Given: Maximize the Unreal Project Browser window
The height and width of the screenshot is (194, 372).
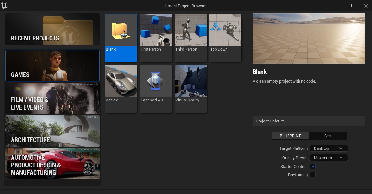Looking at the screenshot, I should point(353,6).
